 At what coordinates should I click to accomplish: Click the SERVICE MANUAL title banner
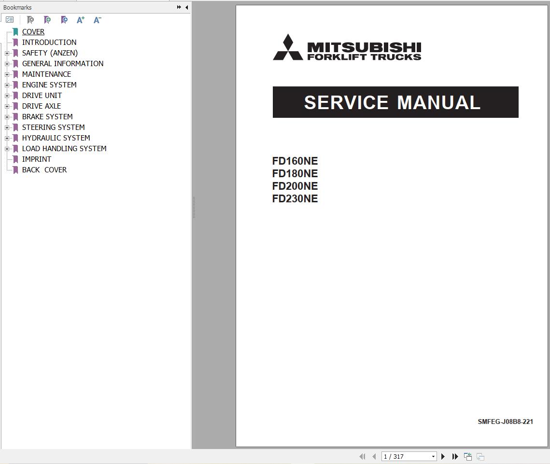coord(395,102)
